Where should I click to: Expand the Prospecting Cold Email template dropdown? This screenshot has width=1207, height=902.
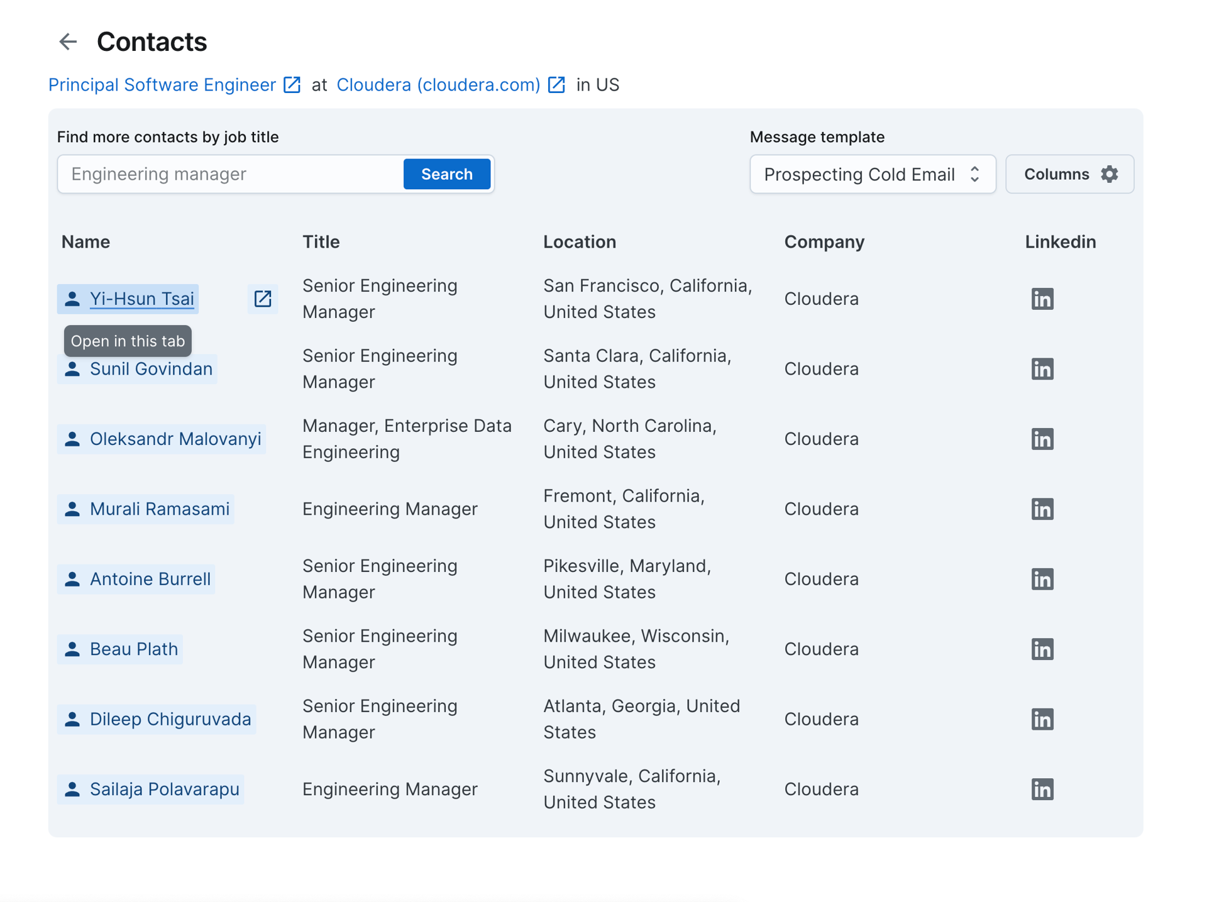tap(873, 174)
